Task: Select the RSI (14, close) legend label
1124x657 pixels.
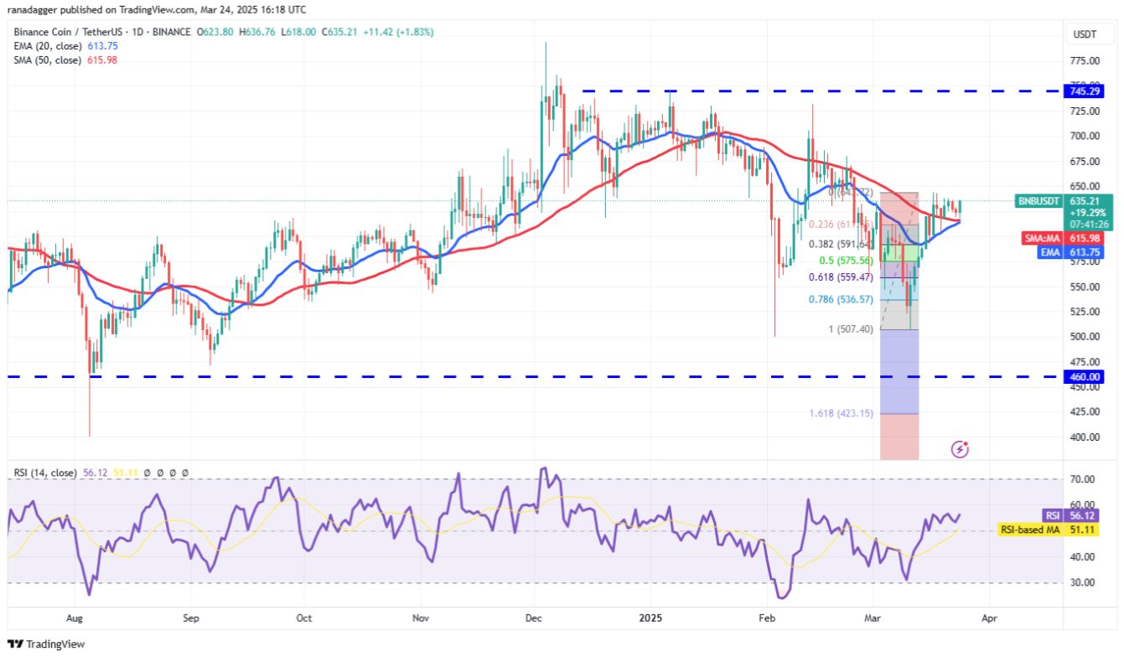Action: coord(44,473)
